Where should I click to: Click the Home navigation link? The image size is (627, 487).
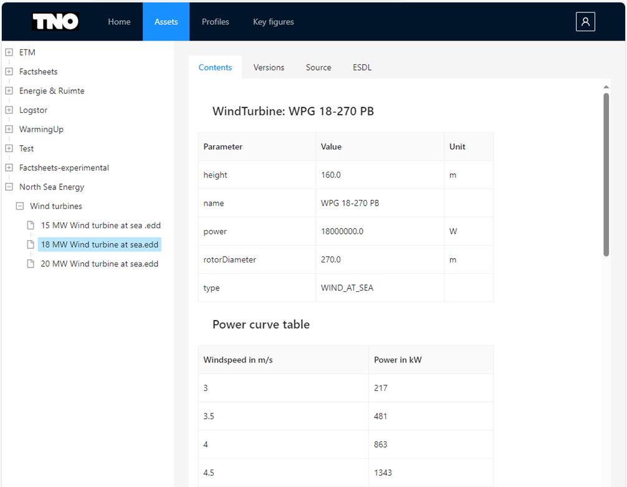[x=119, y=22]
